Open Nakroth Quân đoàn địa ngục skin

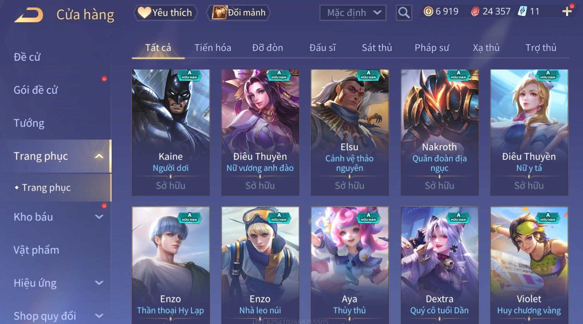440,132
